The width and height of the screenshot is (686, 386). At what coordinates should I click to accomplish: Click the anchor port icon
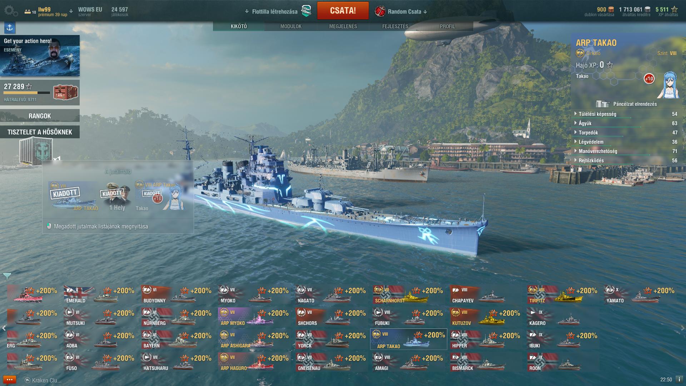[10, 28]
